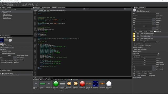Click the Broadcast toolbar icon
The image size is (168, 94).
tap(30, 5)
